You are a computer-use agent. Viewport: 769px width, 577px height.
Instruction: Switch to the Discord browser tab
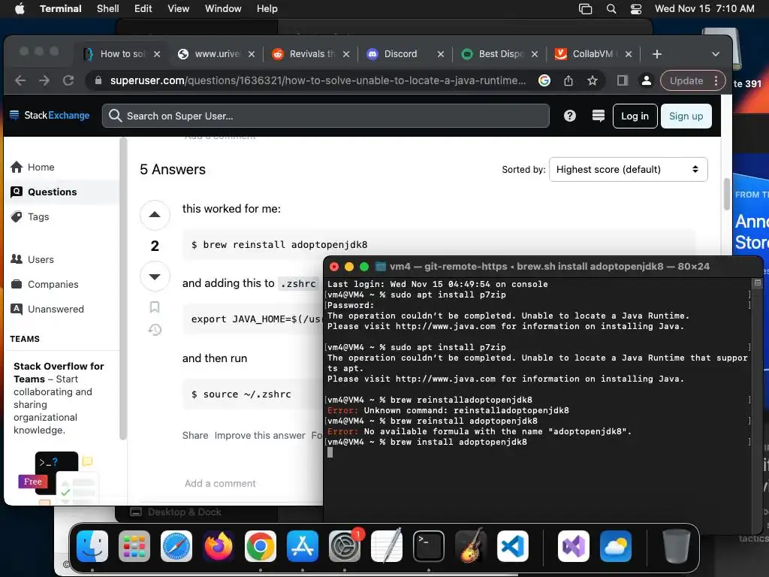400,54
